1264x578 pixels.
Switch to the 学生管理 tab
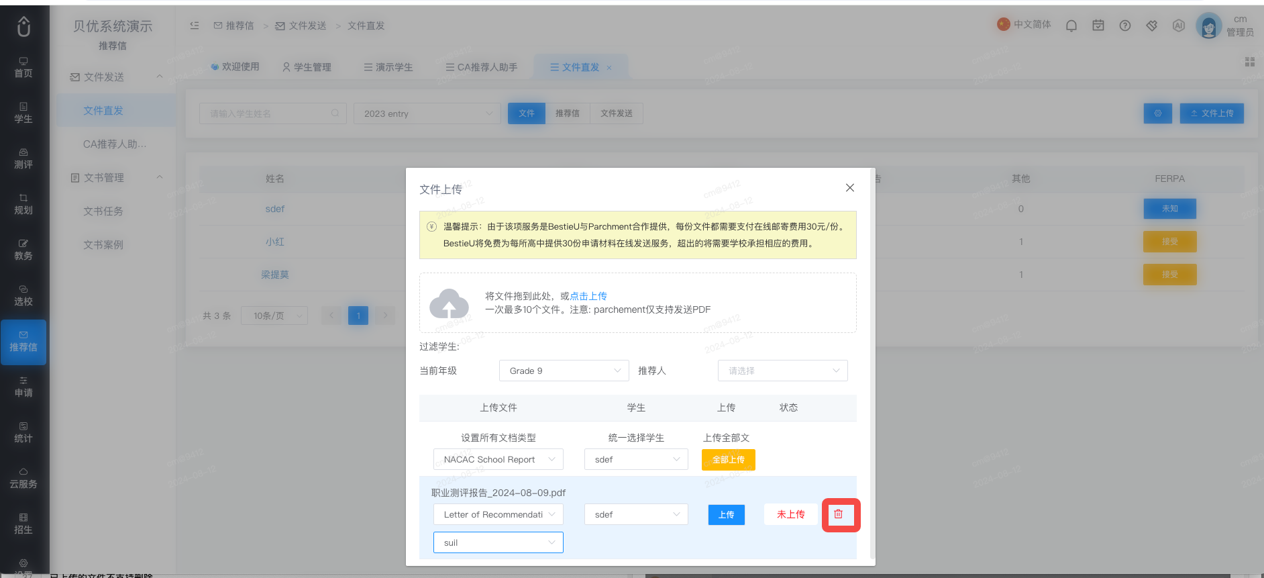click(307, 67)
